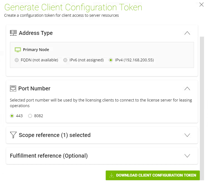Screen dimensions: 208x183
Task: Close the Generate Client Configuration Token dialog
Action: 201,4
